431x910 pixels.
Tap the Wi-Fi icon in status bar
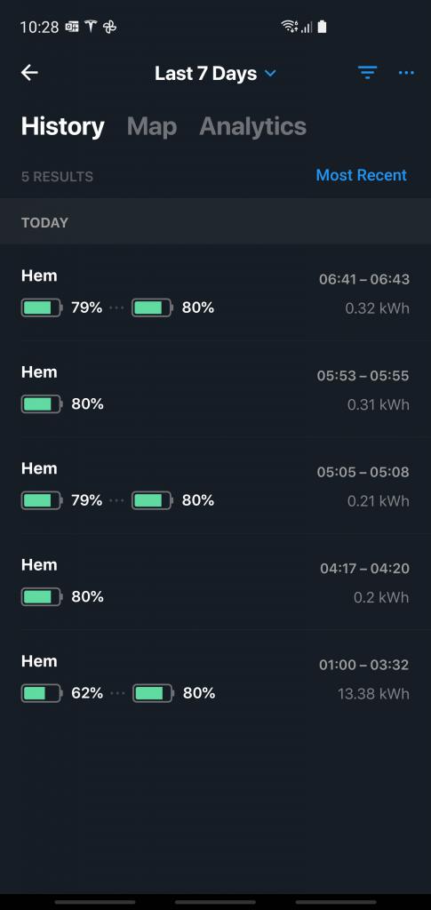[x=289, y=26]
